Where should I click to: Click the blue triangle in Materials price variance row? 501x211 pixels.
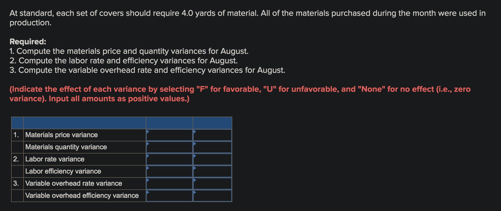coord(148,131)
